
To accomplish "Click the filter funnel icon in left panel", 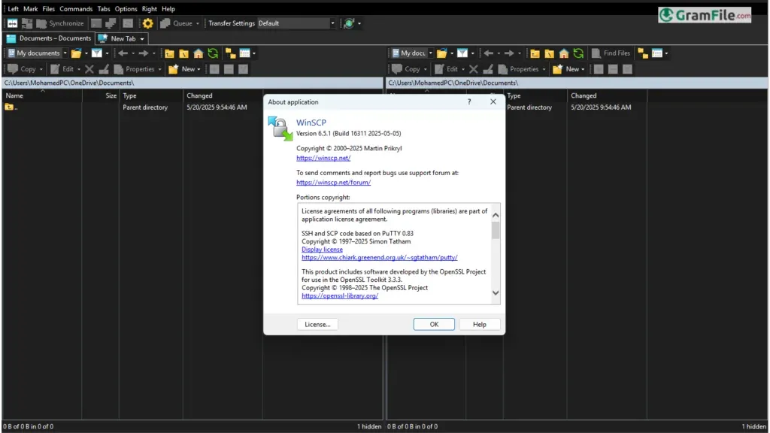I will point(97,53).
